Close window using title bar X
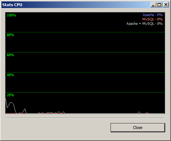 [166, 5]
